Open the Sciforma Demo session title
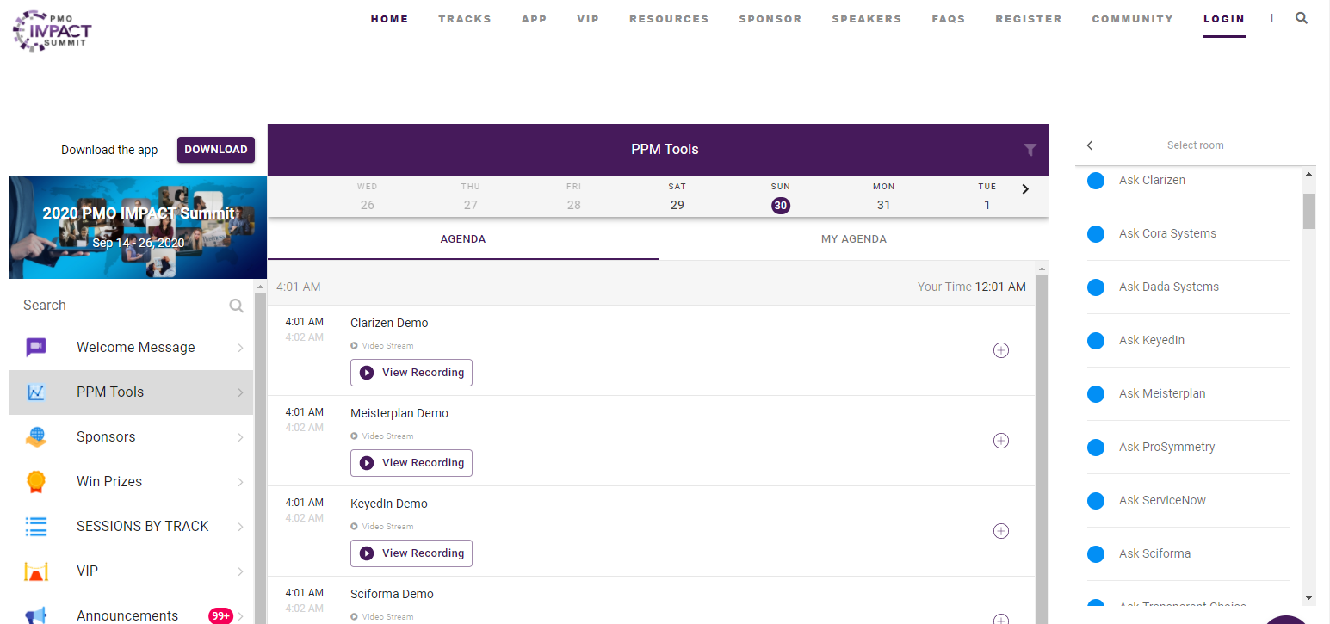This screenshot has height=624, width=1330. click(x=392, y=594)
